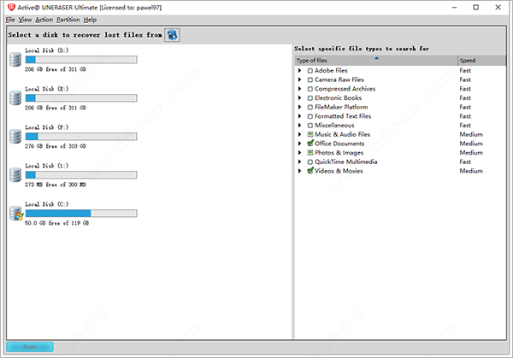
Task: Toggle the Photos & Images checkbox
Action: pos(310,153)
